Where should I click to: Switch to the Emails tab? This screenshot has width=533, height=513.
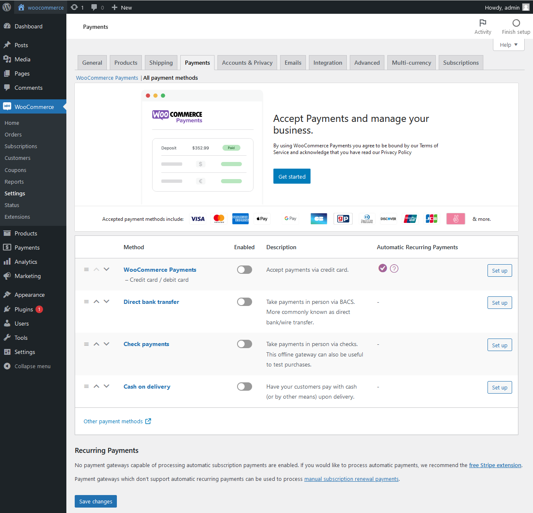tap(293, 63)
